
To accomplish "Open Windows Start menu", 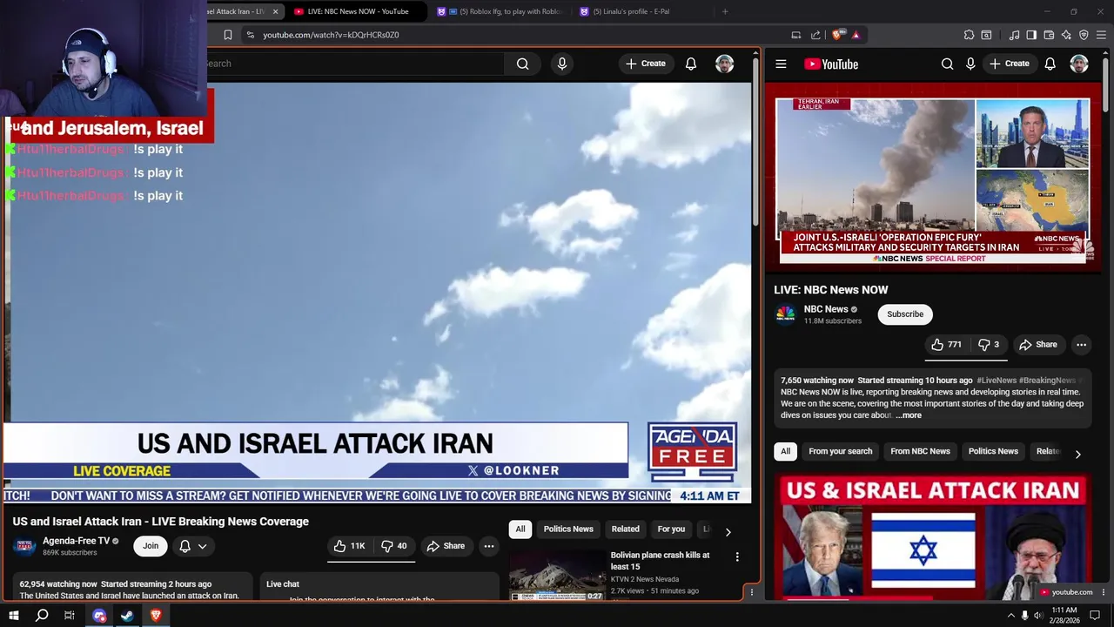I will (x=13, y=616).
